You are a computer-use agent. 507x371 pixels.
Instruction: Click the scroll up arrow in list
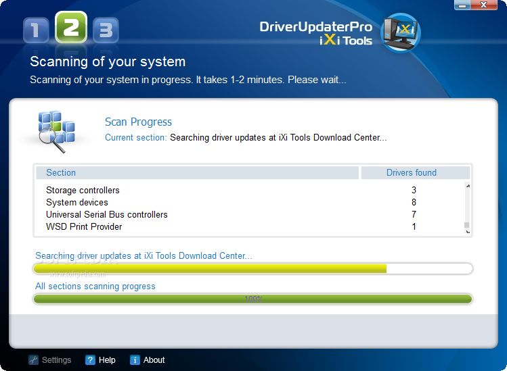(468, 186)
